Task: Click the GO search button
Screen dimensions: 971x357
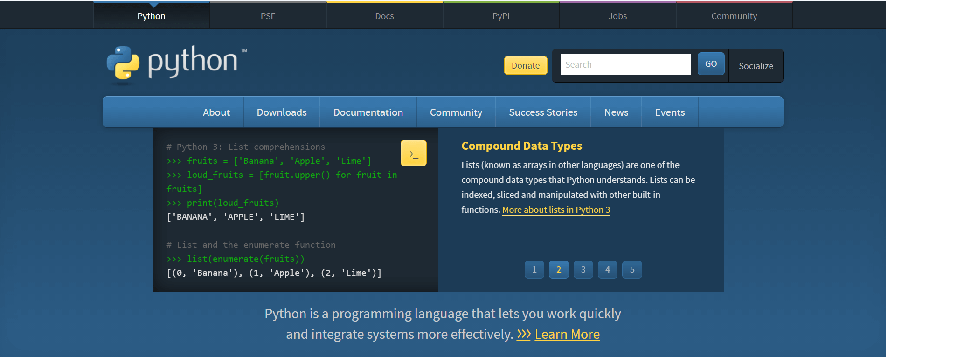Action: pyautogui.click(x=711, y=64)
